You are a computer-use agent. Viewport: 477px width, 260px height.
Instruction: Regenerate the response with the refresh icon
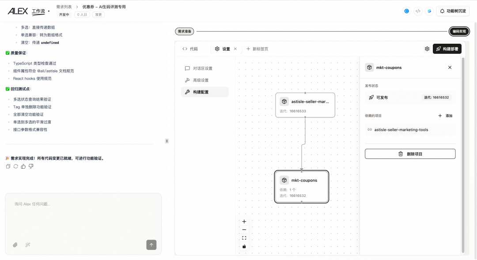pos(15,166)
